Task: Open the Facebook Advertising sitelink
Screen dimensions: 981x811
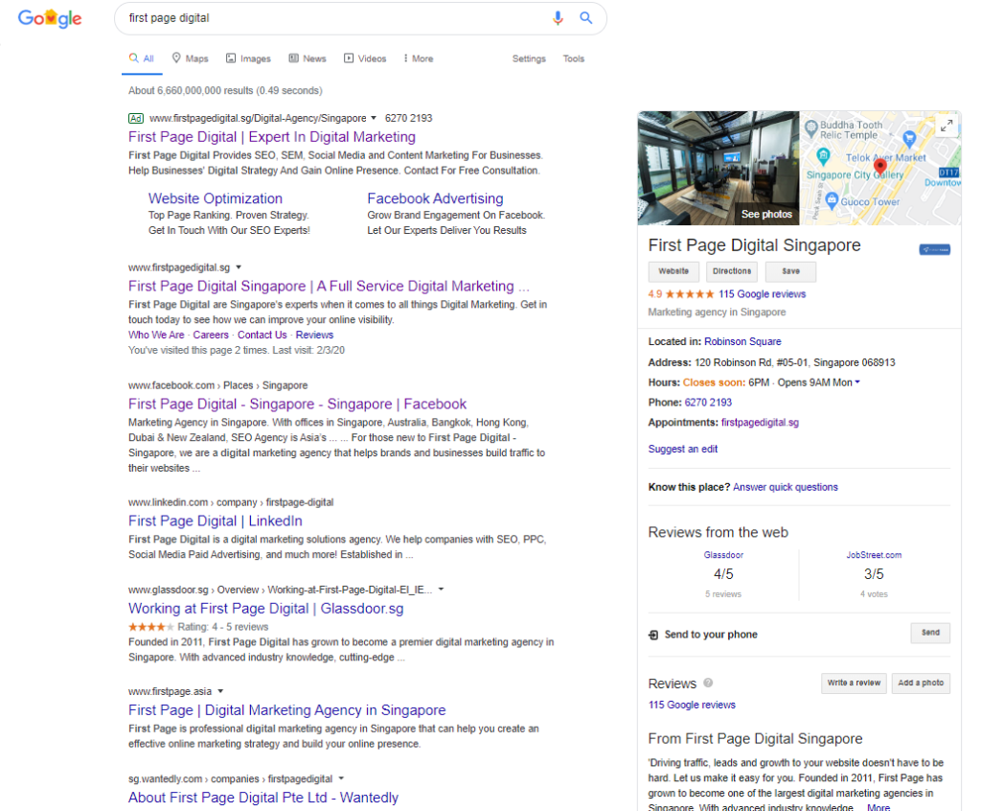Action: click(x=436, y=198)
